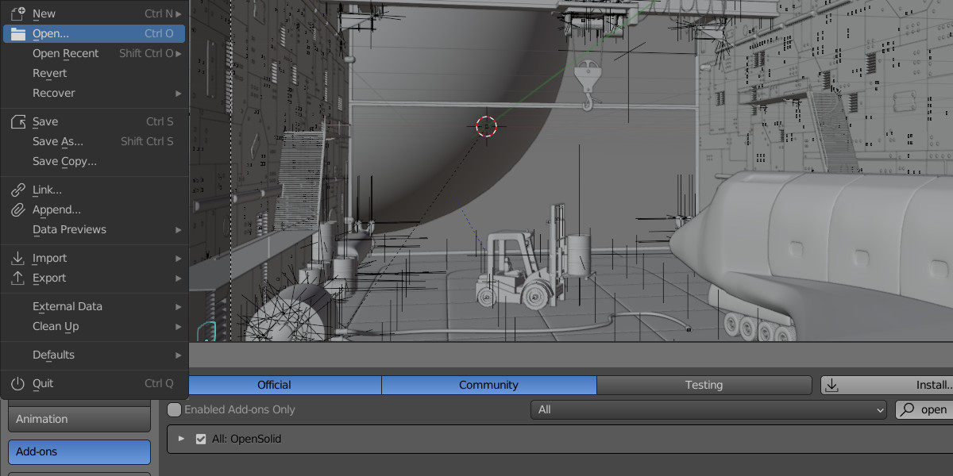953x476 pixels.
Task: Click the magnifier icon in search field
Action: point(908,409)
